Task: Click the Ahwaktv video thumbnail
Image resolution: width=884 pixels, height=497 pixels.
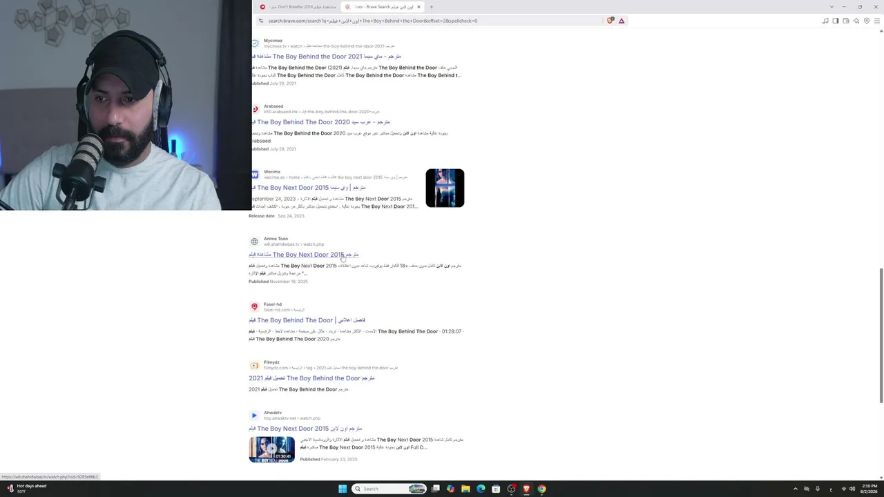Action: click(271, 449)
